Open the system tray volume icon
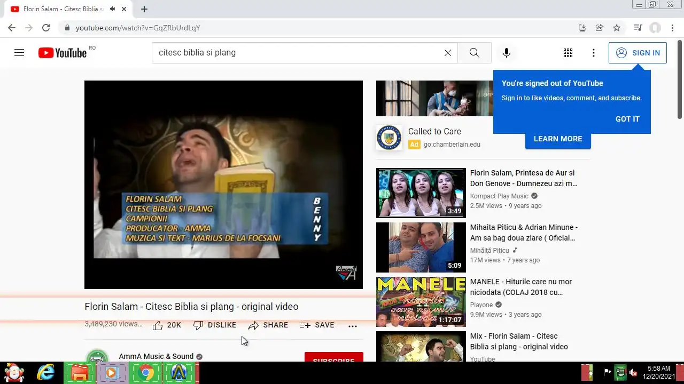This screenshot has height=384, width=684. tap(633, 372)
